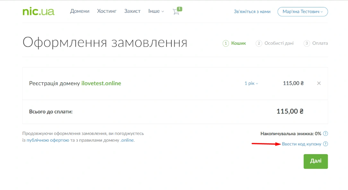Image resolution: width=348 pixels, height=190 pixels.
Task: Click the nic.ua logo
Action: (39, 12)
